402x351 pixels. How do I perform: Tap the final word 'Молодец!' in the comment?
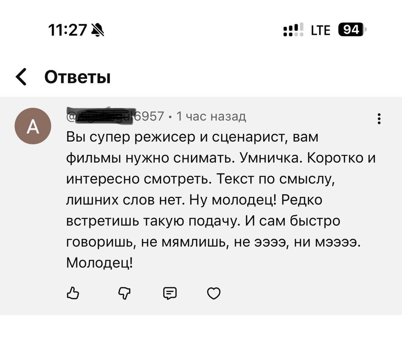point(99,262)
